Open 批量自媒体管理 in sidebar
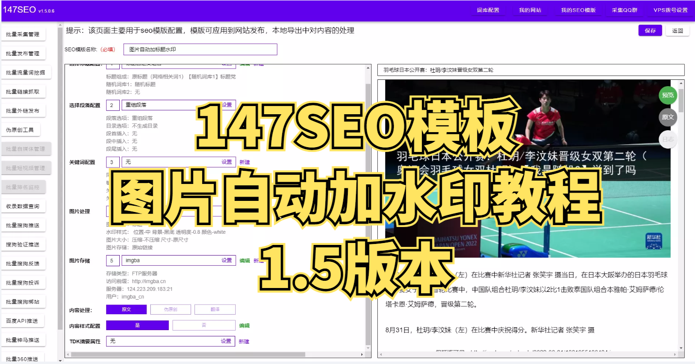Image resolution: width=695 pixels, height=364 pixels. point(26,149)
